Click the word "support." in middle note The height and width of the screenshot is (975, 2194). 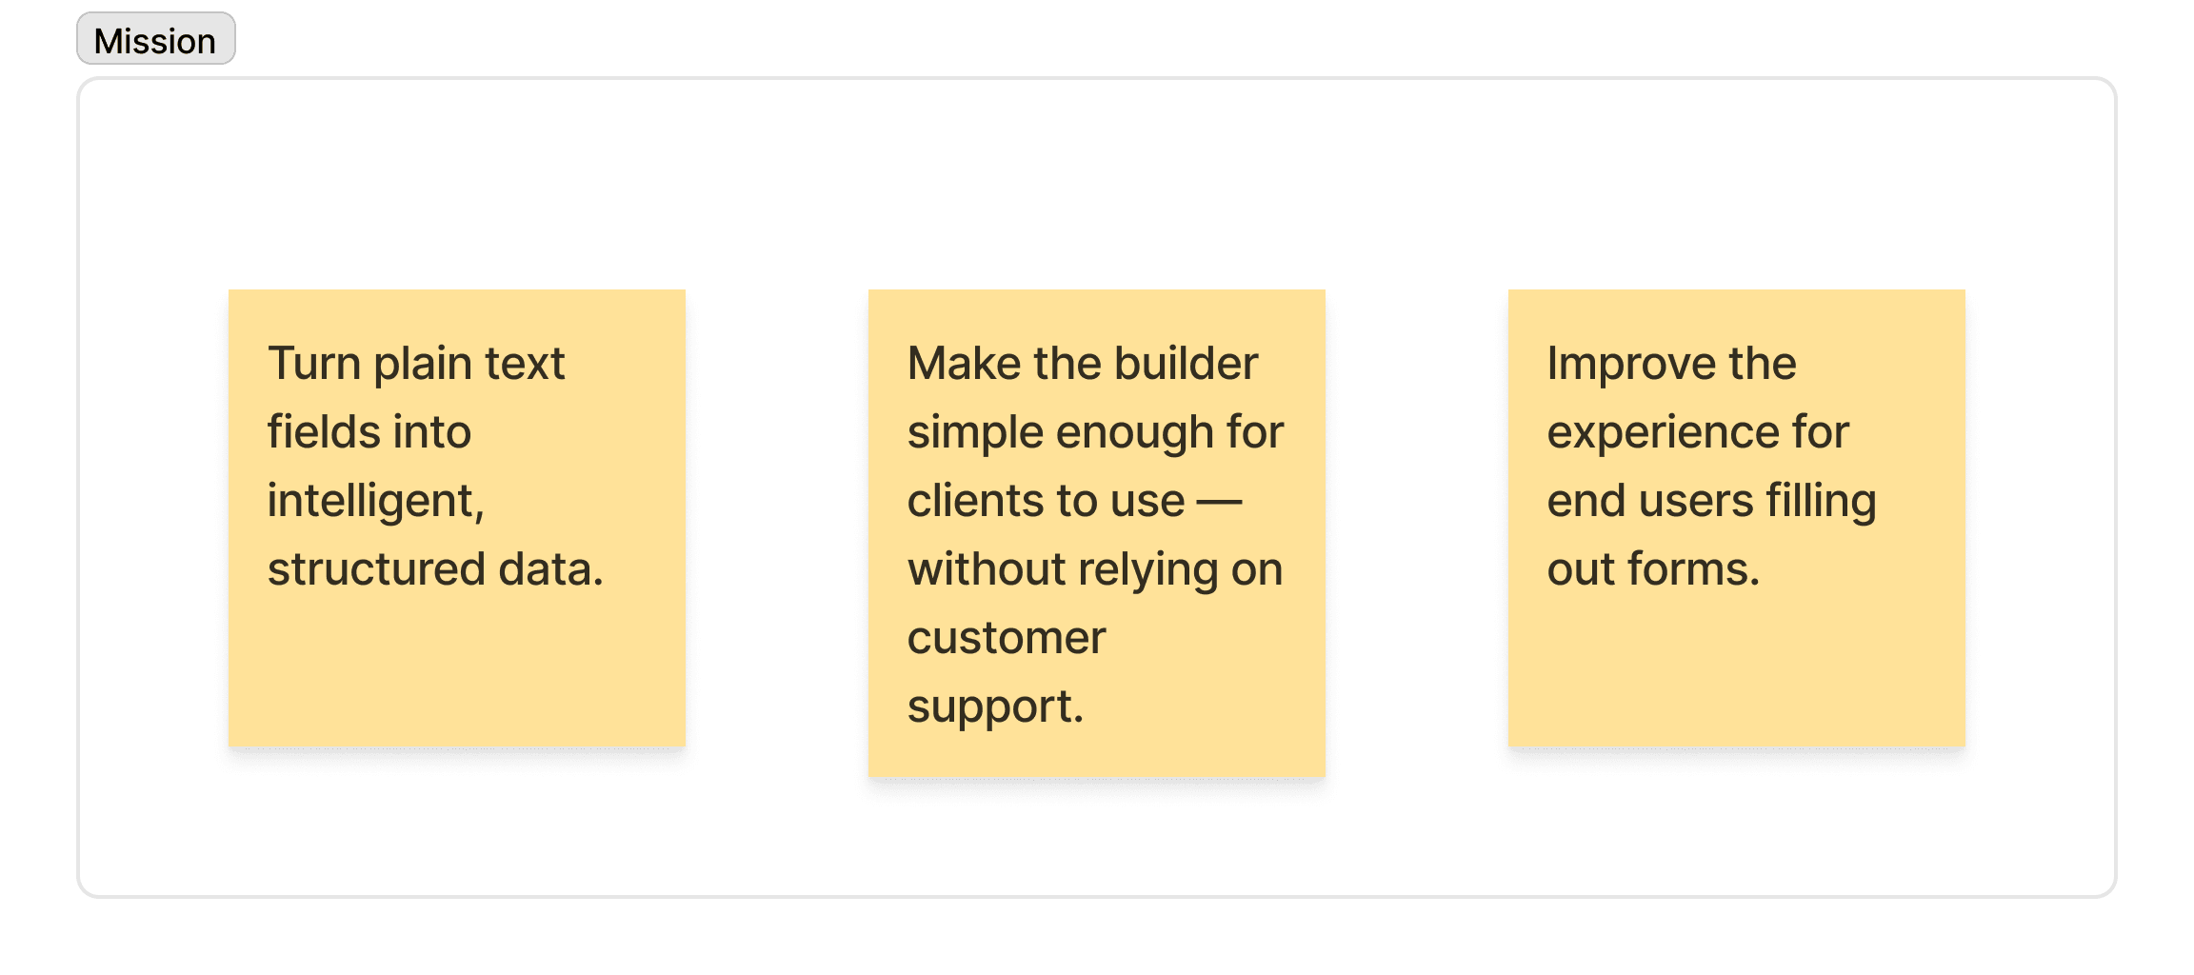[x=995, y=706]
